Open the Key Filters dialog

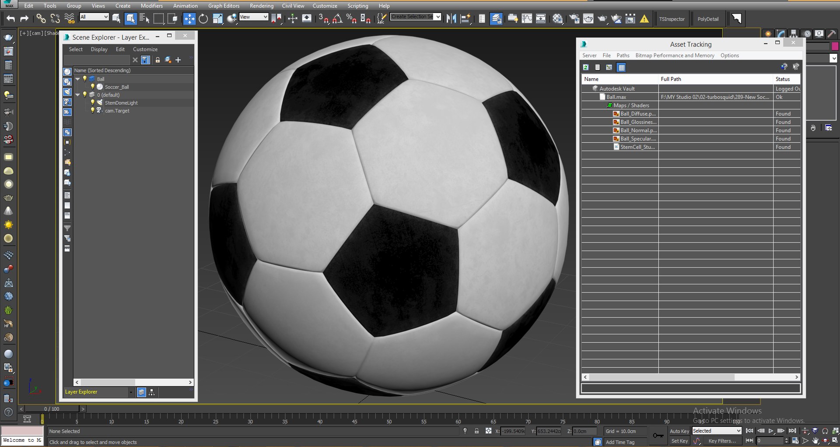coord(722,441)
